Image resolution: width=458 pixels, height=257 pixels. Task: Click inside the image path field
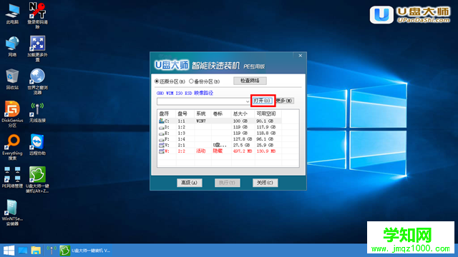pyautogui.click(x=201, y=101)
